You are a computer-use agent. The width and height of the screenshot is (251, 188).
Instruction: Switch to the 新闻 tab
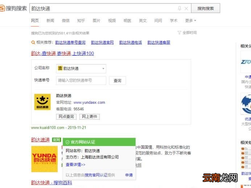50,21
